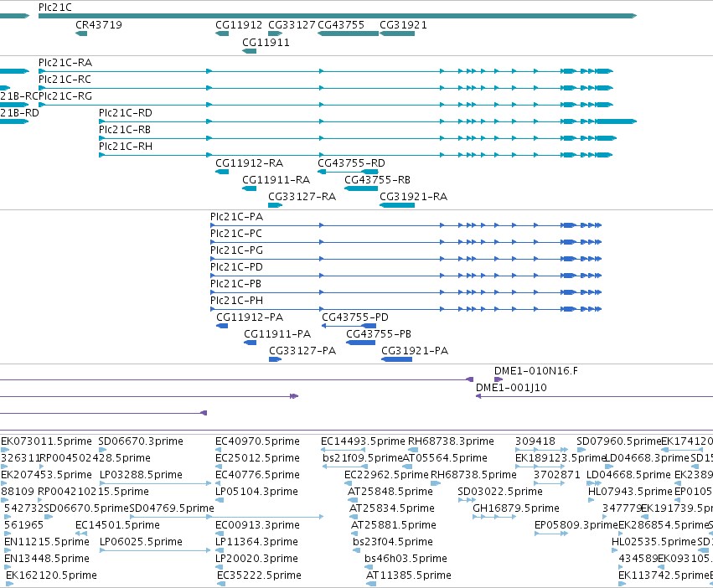Open EST LP20020.3prime
This screenshot has height=588, width=713.
(x=256, y=558)
